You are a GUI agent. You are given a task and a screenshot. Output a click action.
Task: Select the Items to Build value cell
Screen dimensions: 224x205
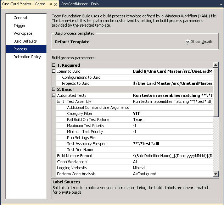[172, 71]
